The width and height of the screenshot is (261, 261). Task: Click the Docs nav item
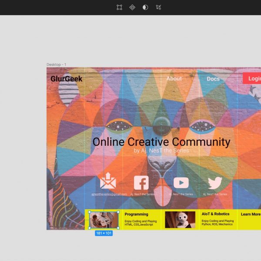coord(213,79)
